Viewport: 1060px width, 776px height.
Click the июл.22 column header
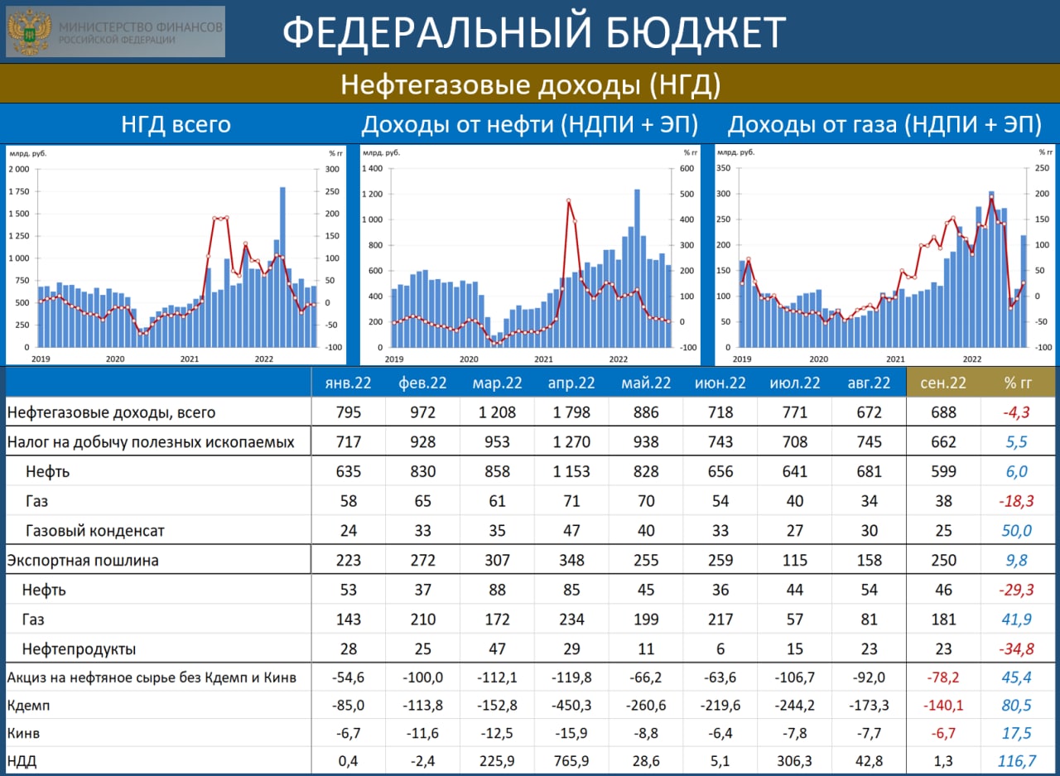[795, 383]
